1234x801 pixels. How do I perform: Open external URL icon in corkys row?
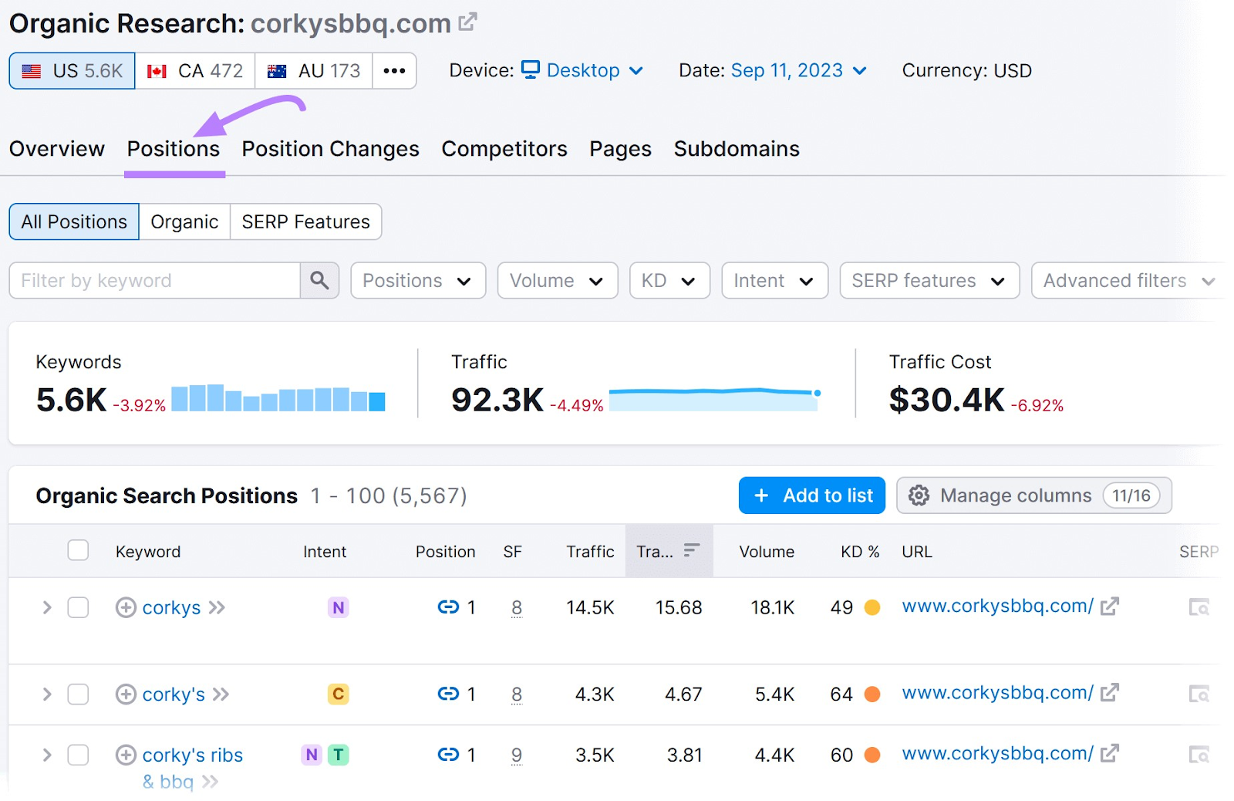coord(1109,607)
